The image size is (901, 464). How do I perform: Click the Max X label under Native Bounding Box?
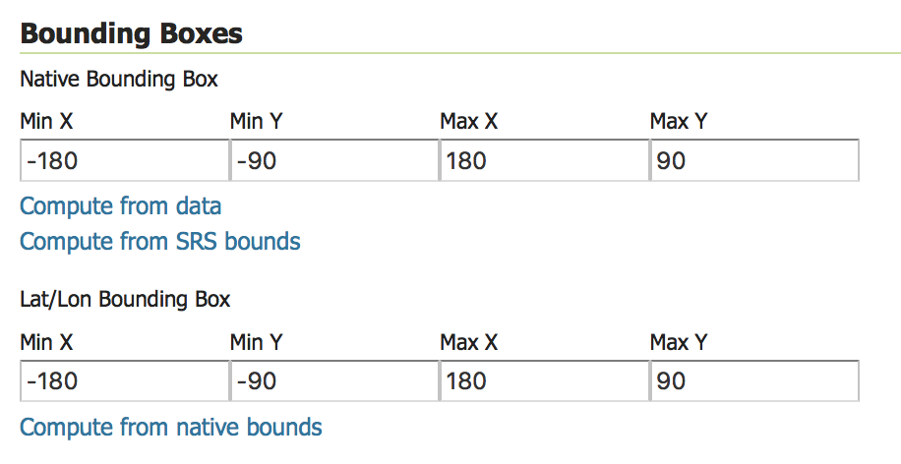tap(469, 122)
